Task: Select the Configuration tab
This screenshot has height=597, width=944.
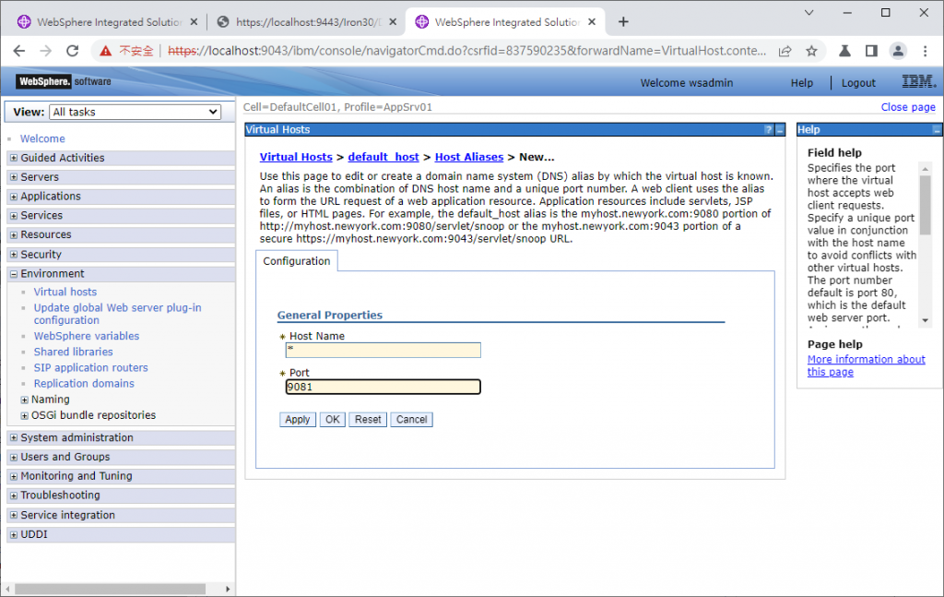Action: coord(297,261)
